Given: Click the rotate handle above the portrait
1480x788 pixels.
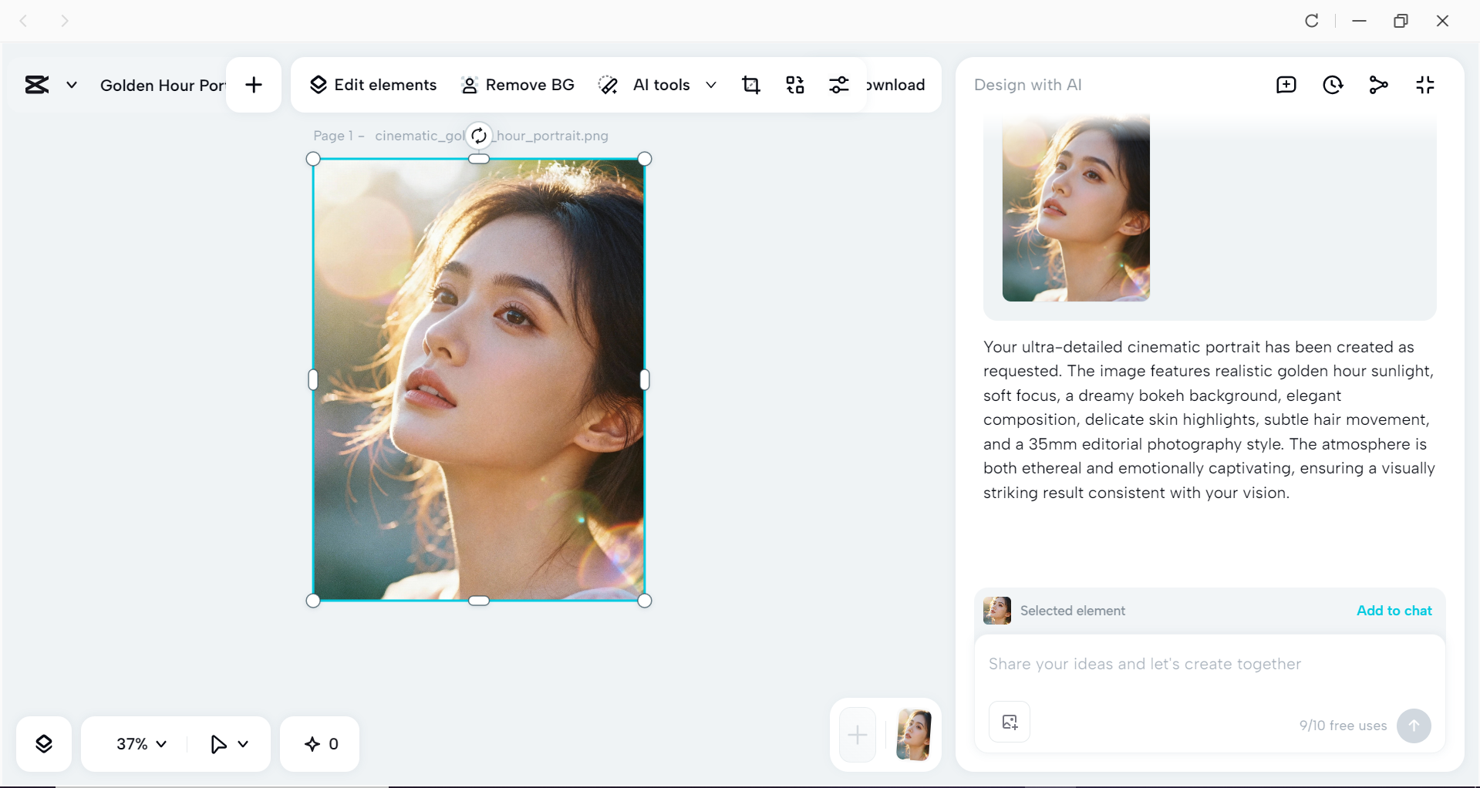Looking at the screenshot, I should [479, 135].
